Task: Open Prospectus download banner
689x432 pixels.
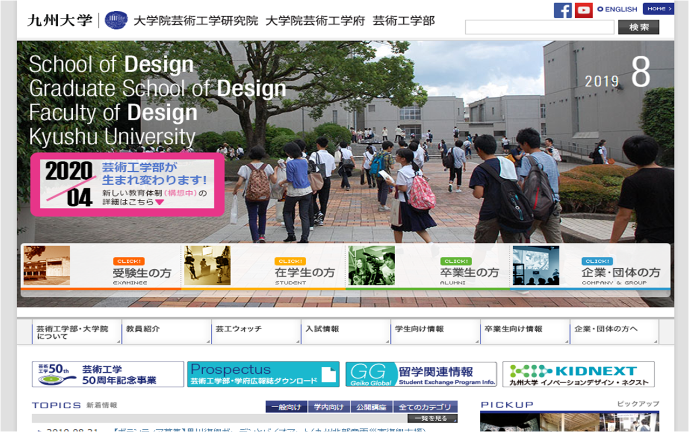Action: click(264, 374)
